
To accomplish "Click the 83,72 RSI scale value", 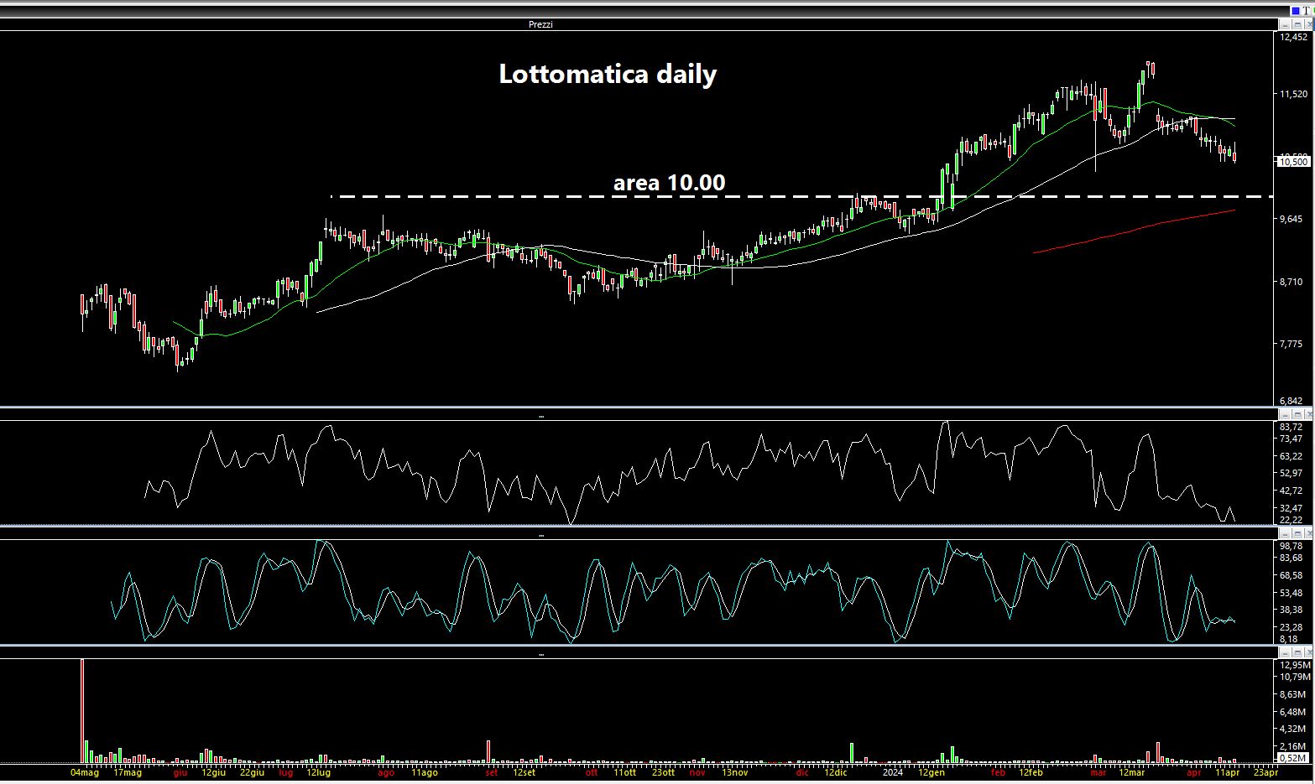I will click(x=1291, y=427).
